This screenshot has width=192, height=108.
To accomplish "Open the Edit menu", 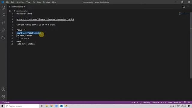I will [13, 2].
